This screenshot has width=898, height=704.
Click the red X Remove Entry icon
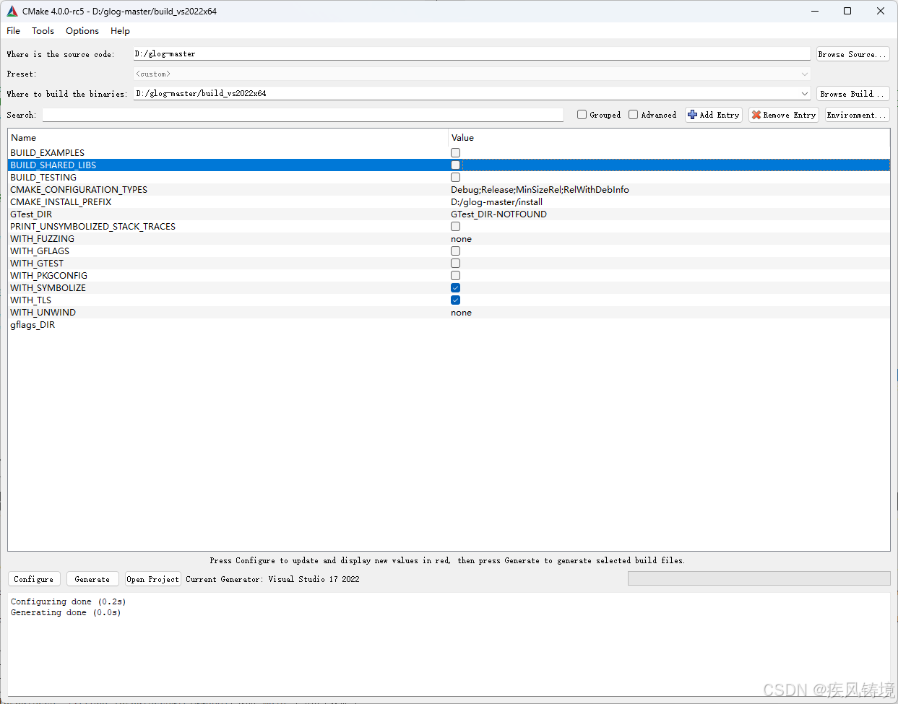click(x=756, y=115)
